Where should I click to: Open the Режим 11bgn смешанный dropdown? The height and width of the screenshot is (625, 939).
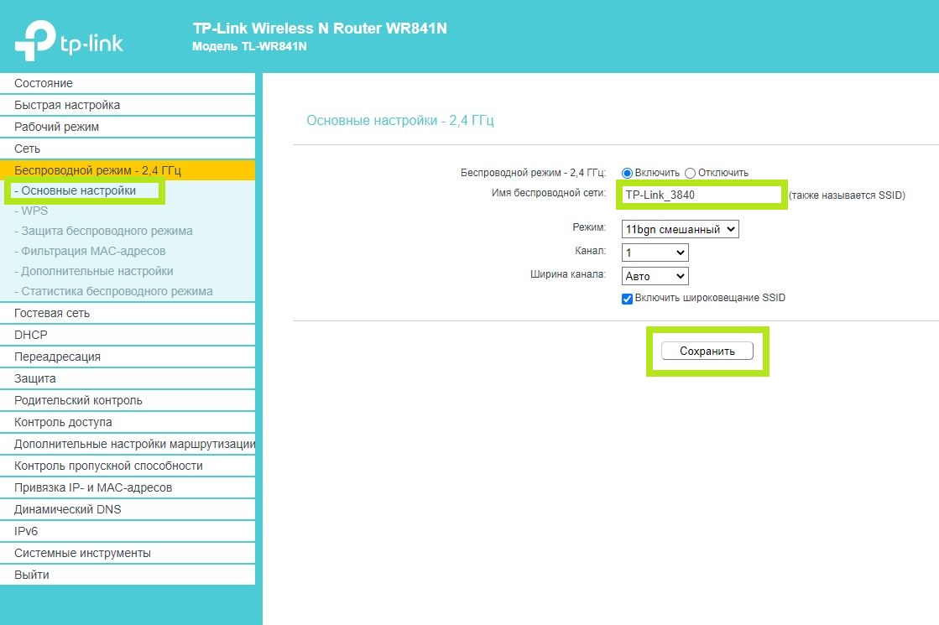coord(680,229)
